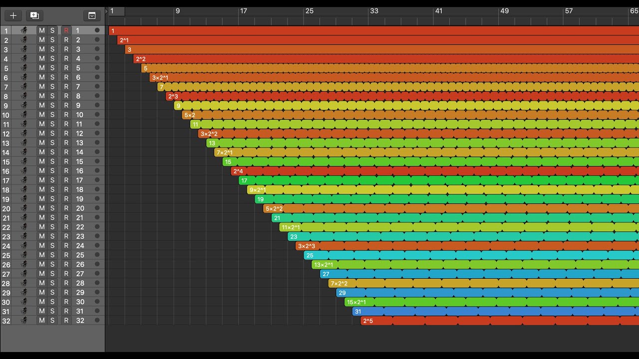This screenshot has height=359, width=639.
Task: Select the instrument icon on track 32
Action: pos(24,321)
